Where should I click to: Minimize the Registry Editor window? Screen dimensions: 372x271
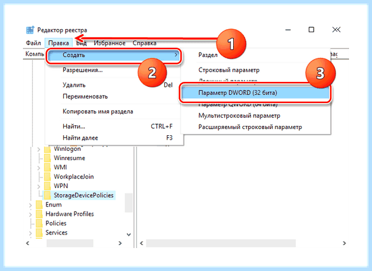click(x=288, y=30)
